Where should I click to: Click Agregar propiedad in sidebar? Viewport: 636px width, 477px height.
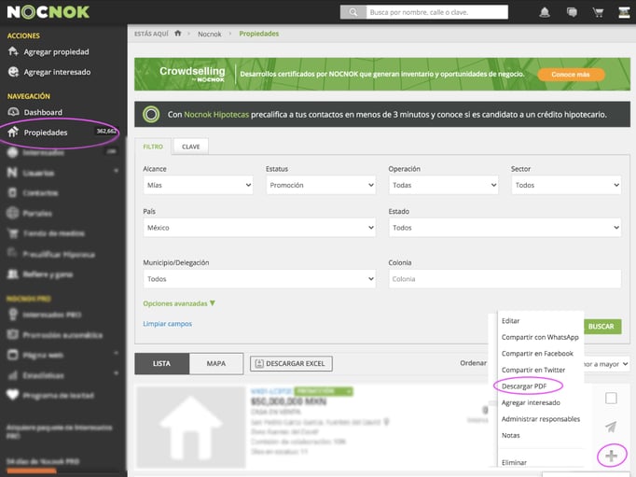[56, 52]
